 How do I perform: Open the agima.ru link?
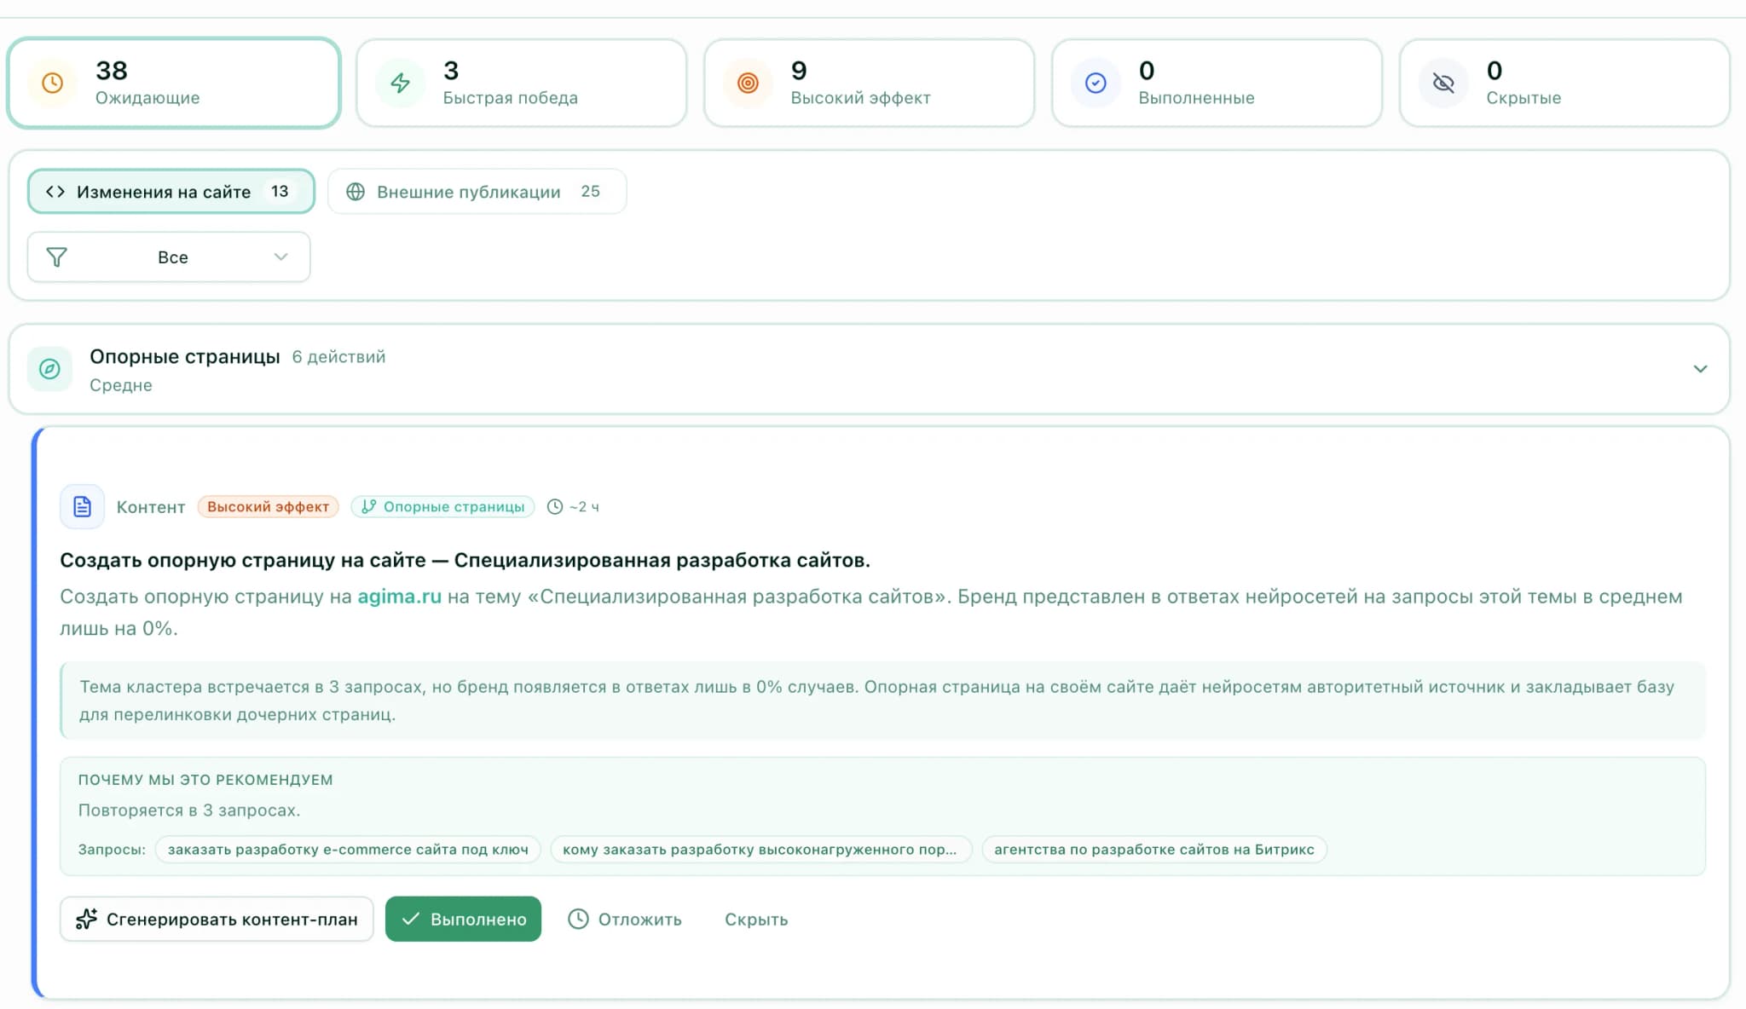(399, 597)
